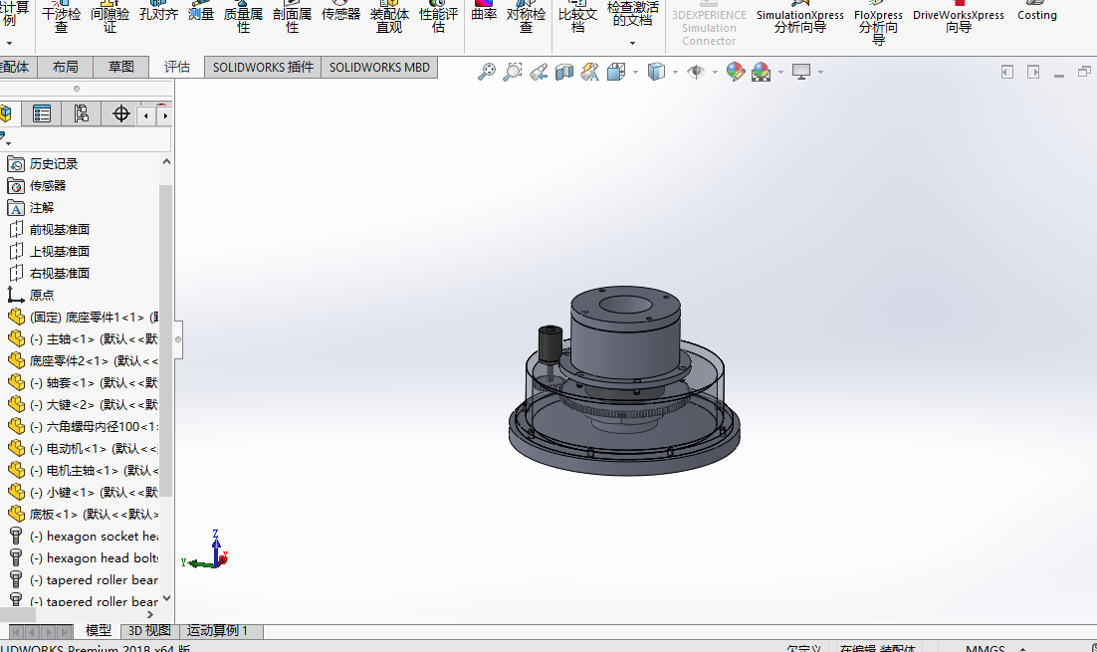The image size is (1097, 652).
Task: Open the View Settings dropdown arrow
Action: pyautogui.click(x=820, y=72)
